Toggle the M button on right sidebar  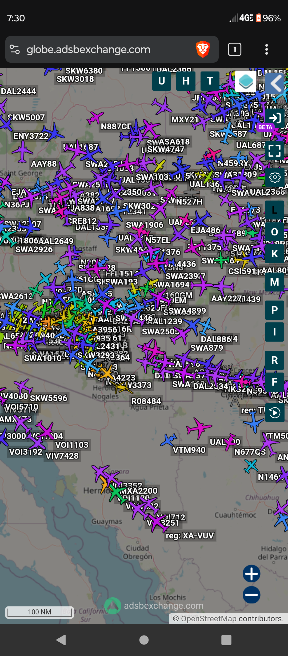pos(275,282)
